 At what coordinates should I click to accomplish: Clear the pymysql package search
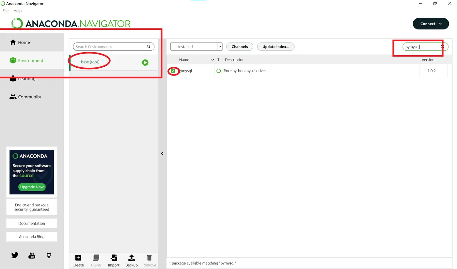coord(443,47)
